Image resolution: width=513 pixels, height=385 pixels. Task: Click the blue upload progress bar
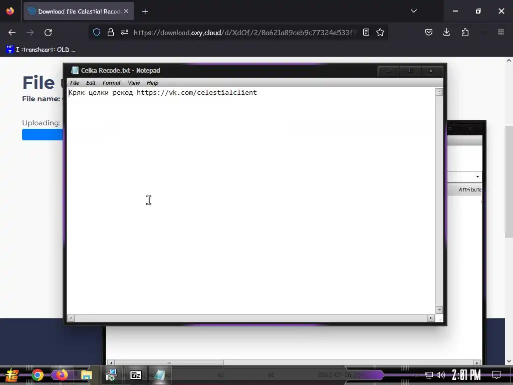click(42, 134)
